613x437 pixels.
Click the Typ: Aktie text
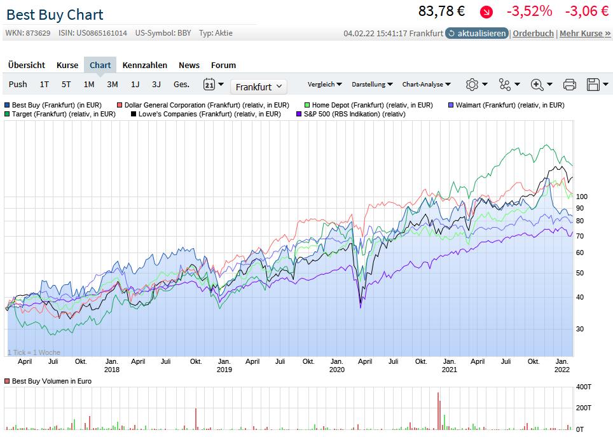point(216,33)
